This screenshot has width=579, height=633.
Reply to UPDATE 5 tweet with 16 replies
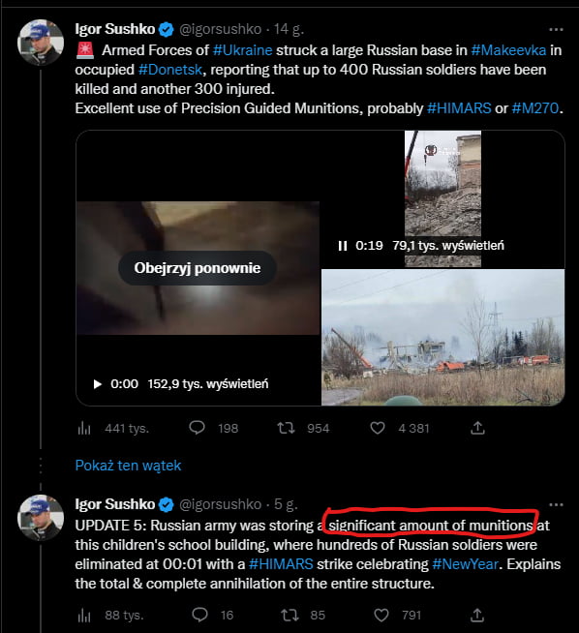tap(199, 615)
